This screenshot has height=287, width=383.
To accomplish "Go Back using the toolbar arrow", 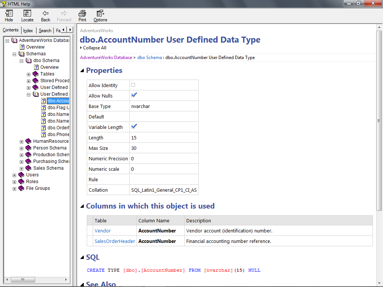I will click(x=45, y=16).
